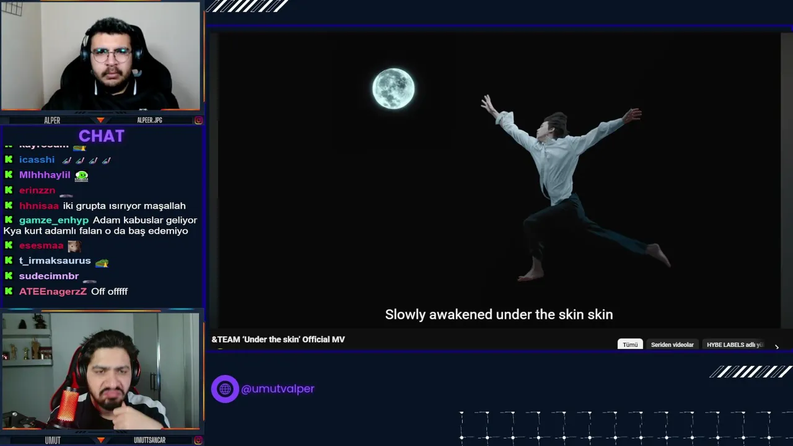Click username t_irmaksaurus in chat
Image resolution: width=793 pixels, height=446 pixels.
pyautogui.click(x=55, y=261)
